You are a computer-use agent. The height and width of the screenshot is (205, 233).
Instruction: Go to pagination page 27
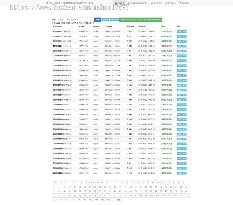(54, 187)
